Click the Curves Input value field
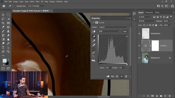 click(x=108, y=68)
